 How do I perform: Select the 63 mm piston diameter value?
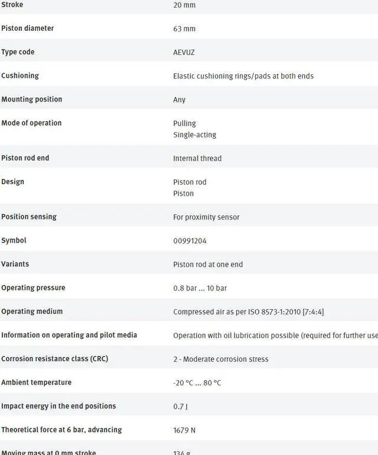coord(184,28)
